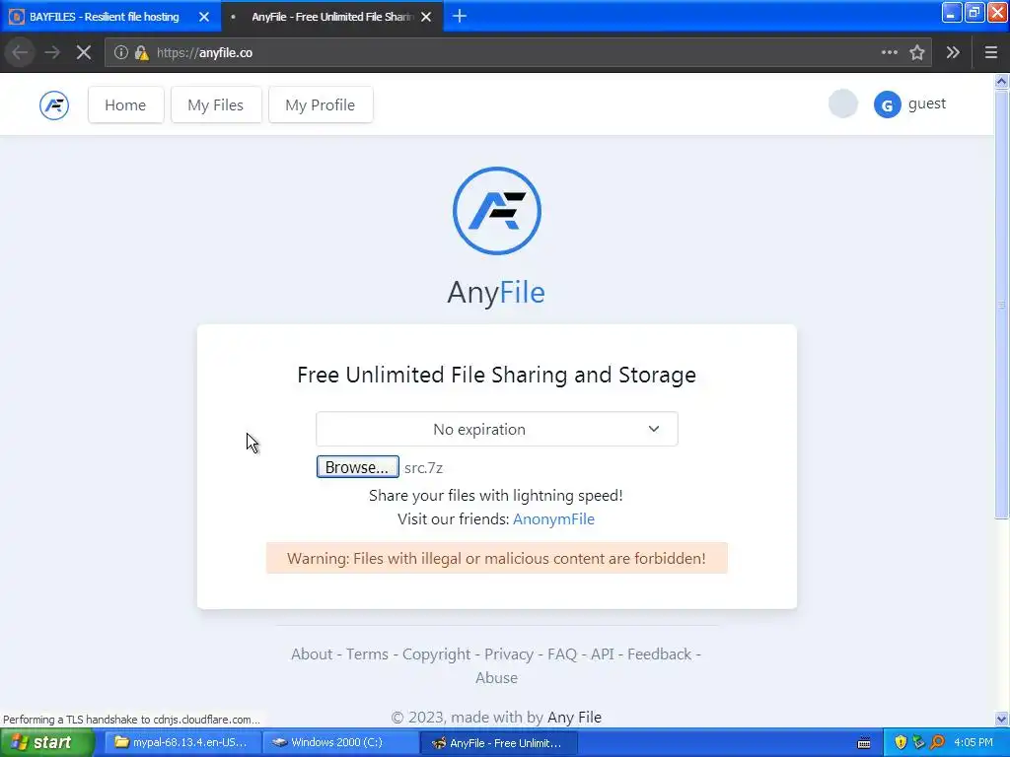Open the FAQ footer link

[x=562, y=654]
